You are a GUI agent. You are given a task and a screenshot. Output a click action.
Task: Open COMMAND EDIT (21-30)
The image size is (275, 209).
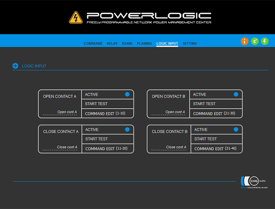click(216, 113)
